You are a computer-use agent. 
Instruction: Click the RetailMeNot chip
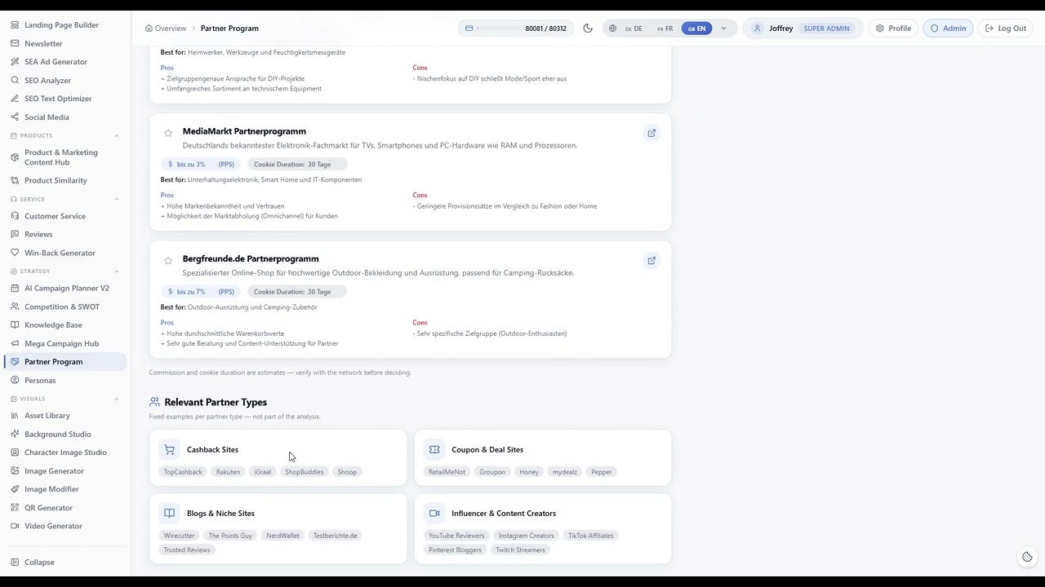click(447, 472)
